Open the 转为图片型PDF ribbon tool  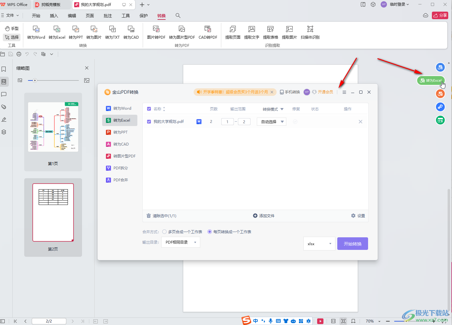(x=182, y=33)
